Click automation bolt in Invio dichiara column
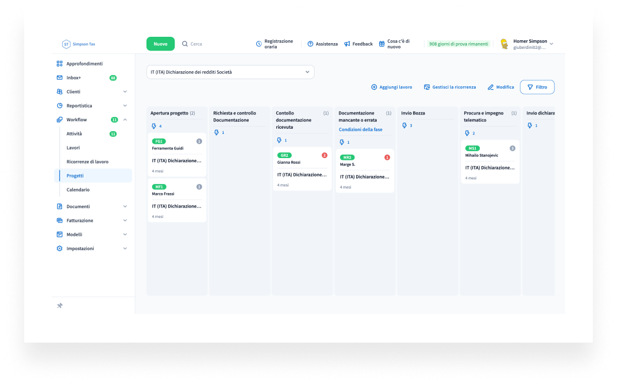 530,126
